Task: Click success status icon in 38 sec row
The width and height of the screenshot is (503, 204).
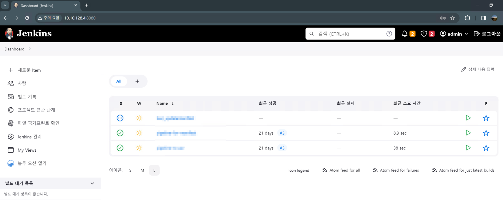Action: (120, 148)
